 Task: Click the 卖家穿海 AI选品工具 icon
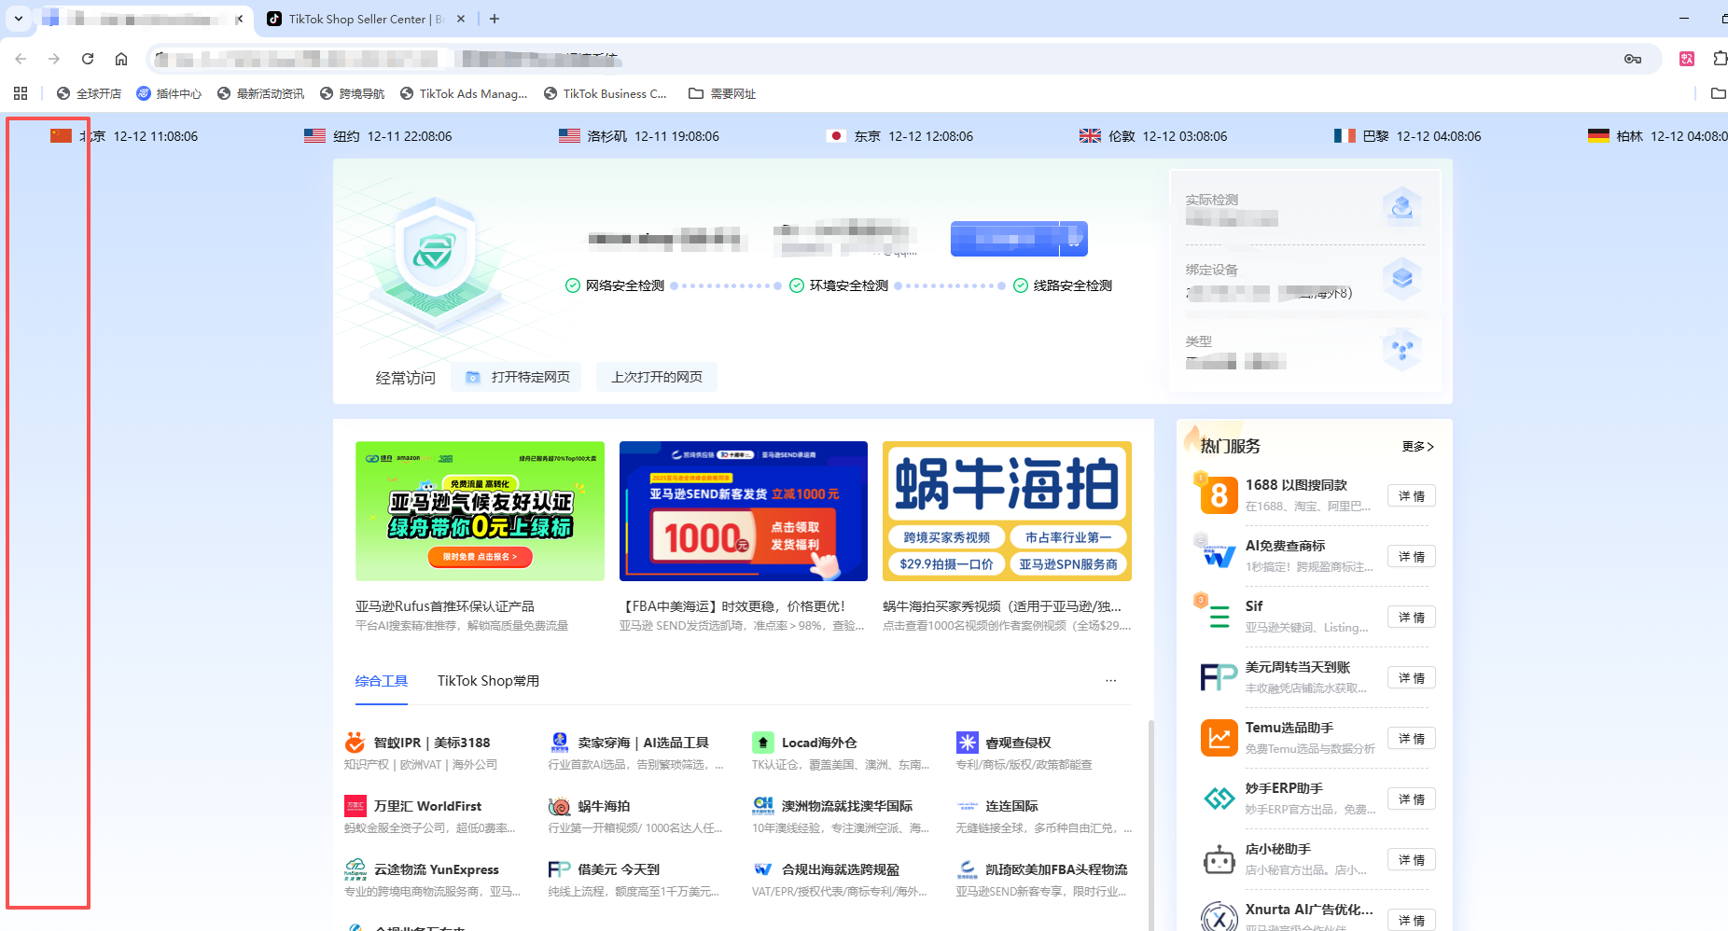559,743
